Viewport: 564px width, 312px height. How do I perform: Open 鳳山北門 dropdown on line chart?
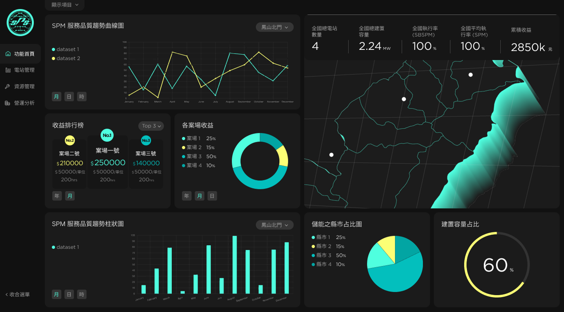point(275,27)
